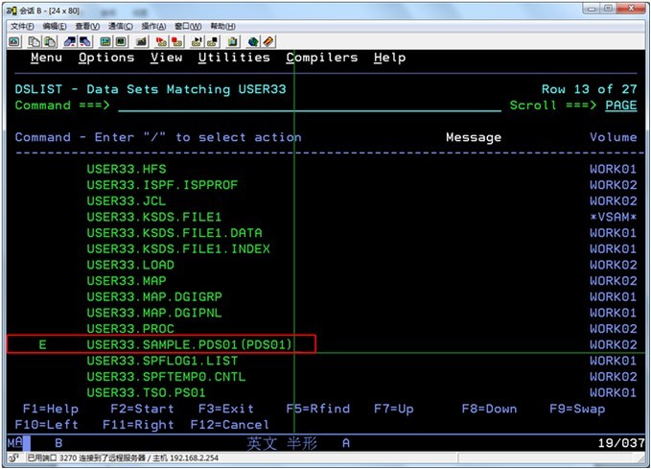Click the F5=Rfind function key label
651x469 pixels.
(x=318, y=409)
